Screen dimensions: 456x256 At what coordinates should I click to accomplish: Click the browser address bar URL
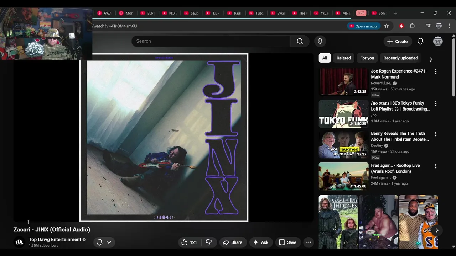pyautogui.click(x=114, y=26)
